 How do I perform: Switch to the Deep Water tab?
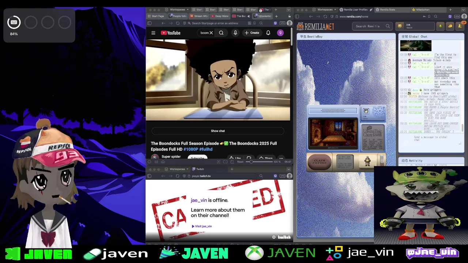pyautogui.click(x=220, y=16)
